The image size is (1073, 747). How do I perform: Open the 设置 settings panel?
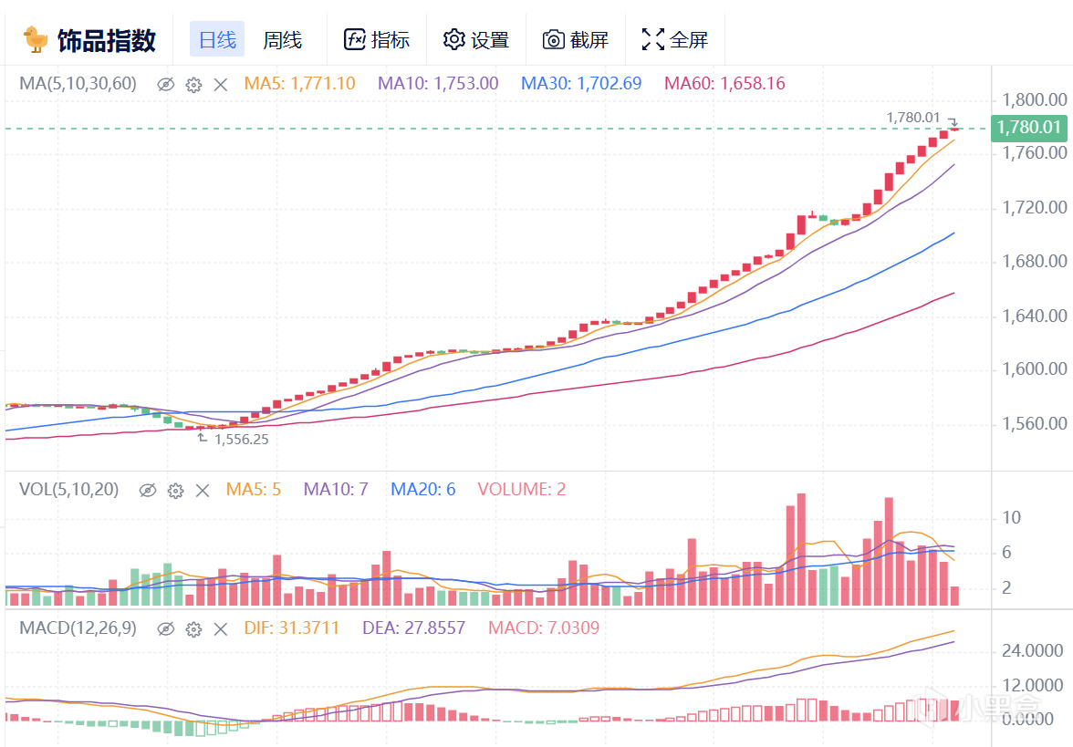click(476, 40)
